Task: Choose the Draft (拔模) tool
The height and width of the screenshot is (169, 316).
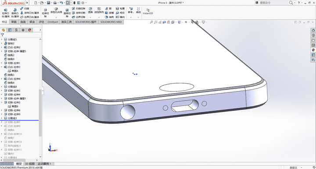Action: click(x=109, y=13)
